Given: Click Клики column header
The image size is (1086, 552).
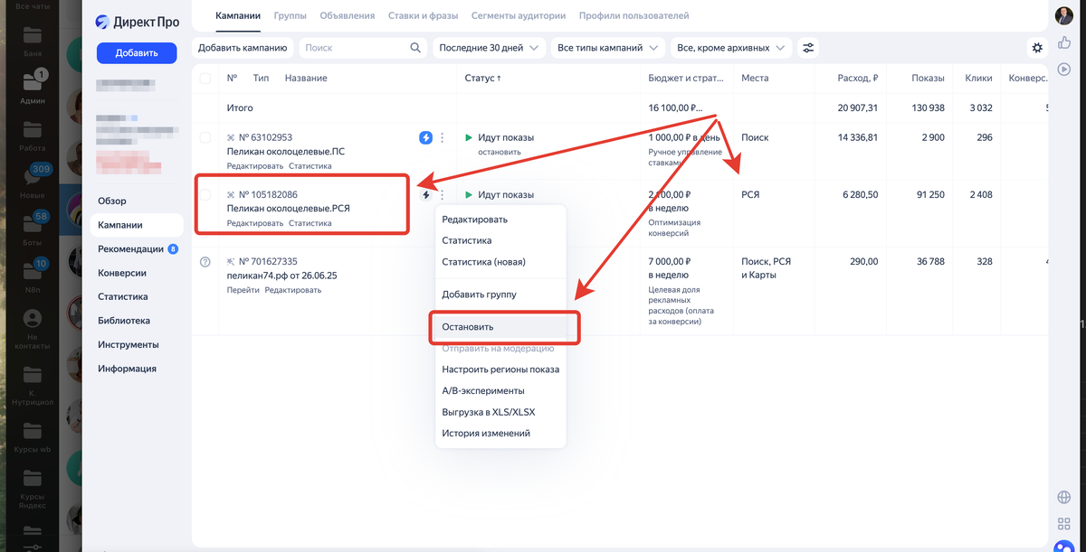Looking at the screenshot, I should [978, 79].
